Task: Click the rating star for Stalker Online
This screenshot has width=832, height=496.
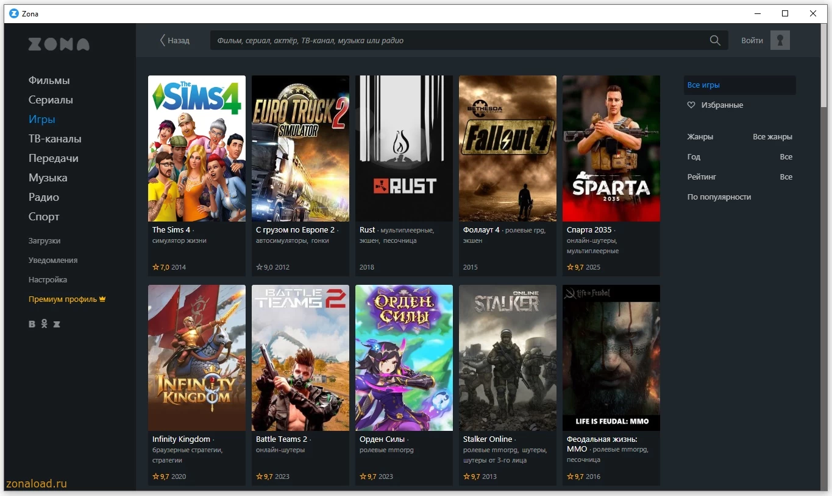Action: click(466, 477)
